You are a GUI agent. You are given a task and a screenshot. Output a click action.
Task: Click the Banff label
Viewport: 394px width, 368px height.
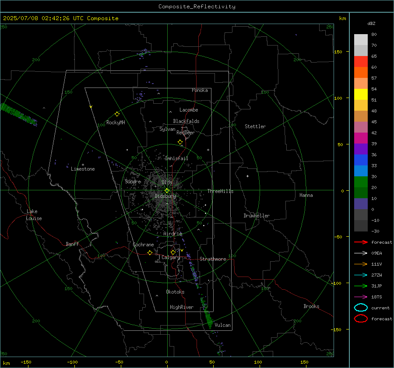tap(72, 244)
